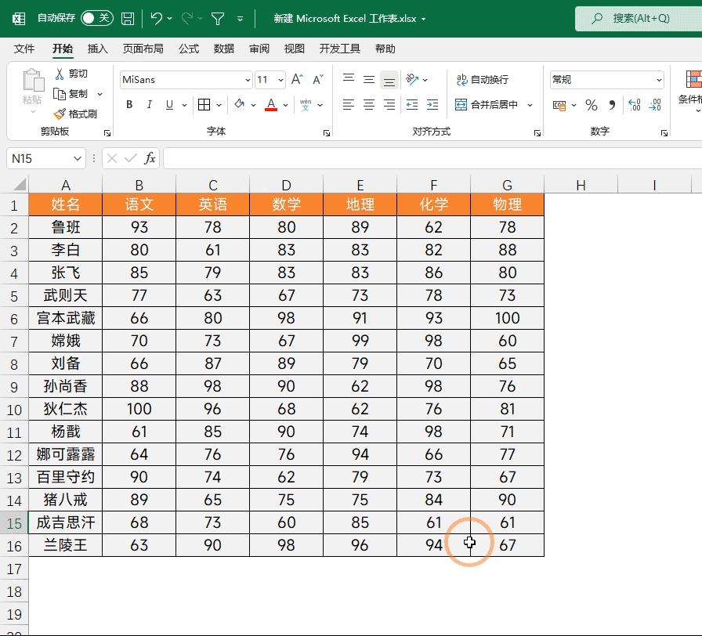Toggle underline formatting

point(168,104)
